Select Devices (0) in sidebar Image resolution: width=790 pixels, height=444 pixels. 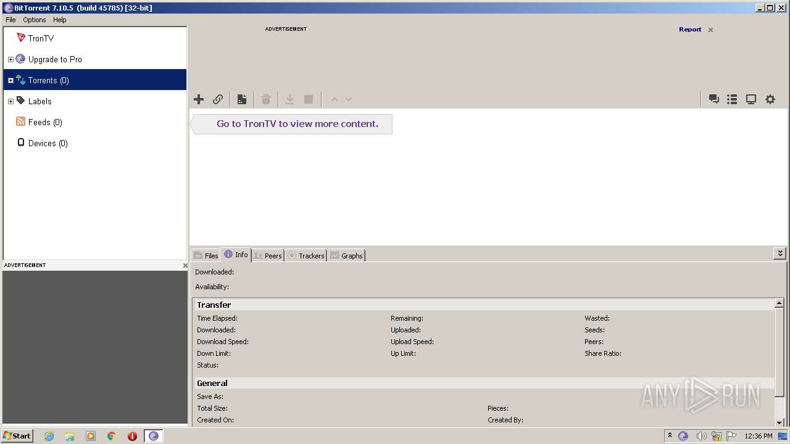pos(95,143)
